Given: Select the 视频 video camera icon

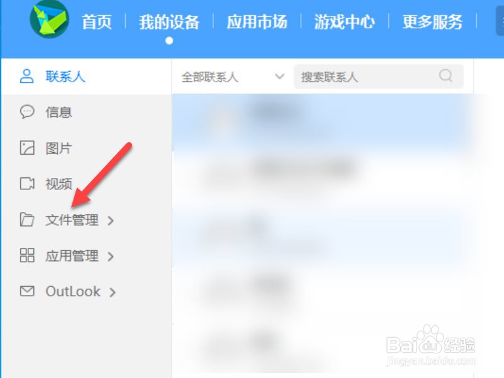Looking at the screenshot, I should [x=27, y=184].
